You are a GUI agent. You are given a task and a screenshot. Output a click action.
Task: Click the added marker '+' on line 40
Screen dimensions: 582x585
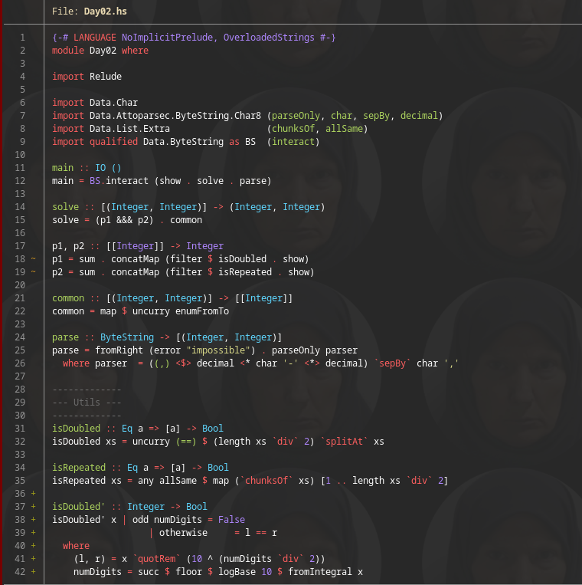point(34,546)
